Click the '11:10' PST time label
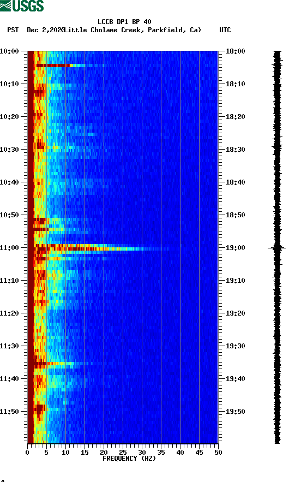This screenshot has height=487, width=301. tap(9, 281)
